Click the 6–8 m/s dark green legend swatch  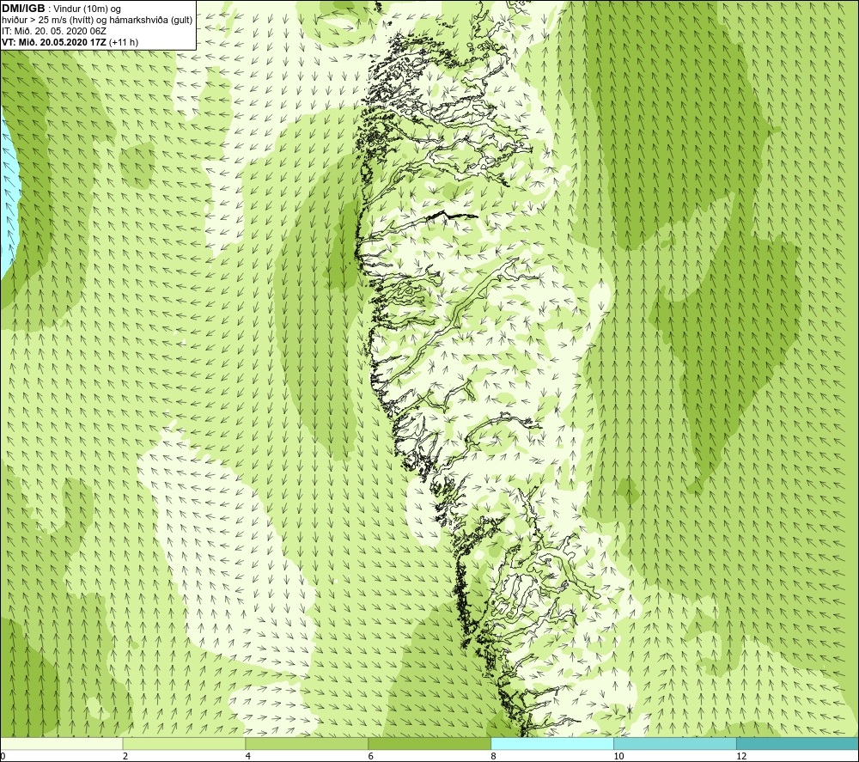(x=429, y=743)
